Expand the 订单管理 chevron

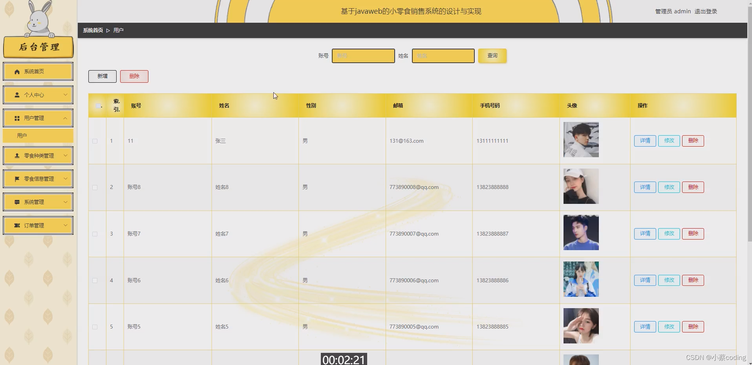(66, 225)
